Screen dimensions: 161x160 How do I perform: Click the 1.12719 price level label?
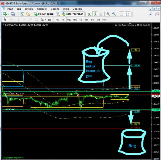point(135,124)
